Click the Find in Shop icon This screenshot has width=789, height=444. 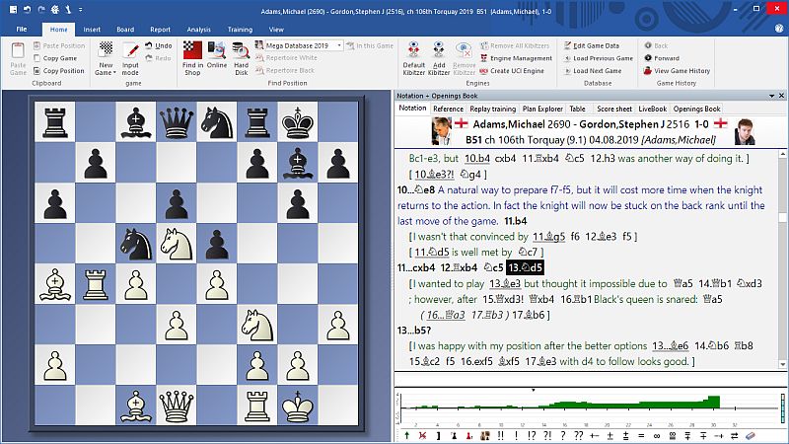192,55
